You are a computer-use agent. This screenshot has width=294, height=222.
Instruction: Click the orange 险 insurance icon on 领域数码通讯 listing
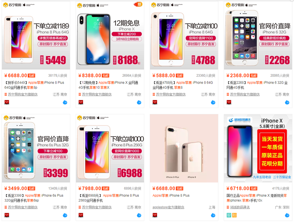(234, 215)
